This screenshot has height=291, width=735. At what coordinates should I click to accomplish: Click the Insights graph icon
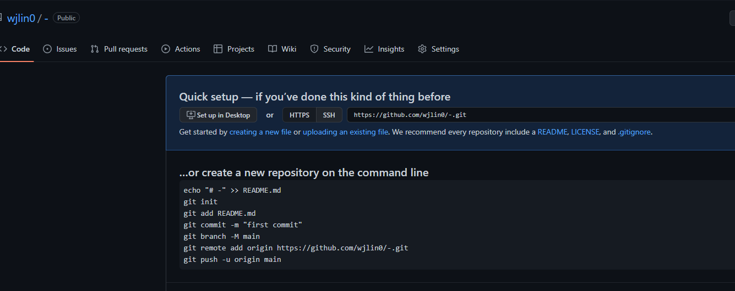[x=369, y=49]
